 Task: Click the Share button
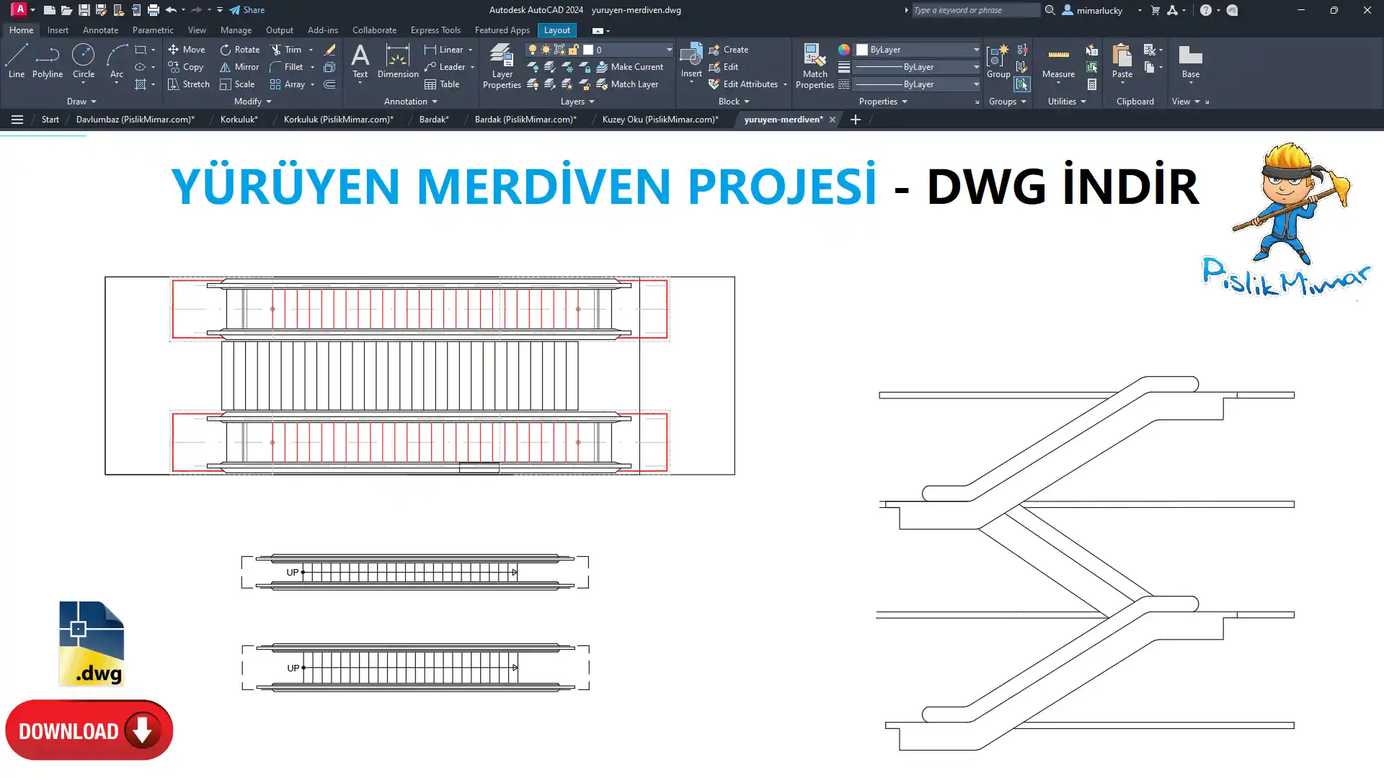(x=247, y=10)
